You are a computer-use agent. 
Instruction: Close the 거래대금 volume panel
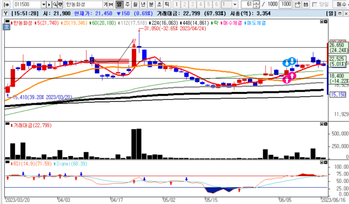coord(326,124)
